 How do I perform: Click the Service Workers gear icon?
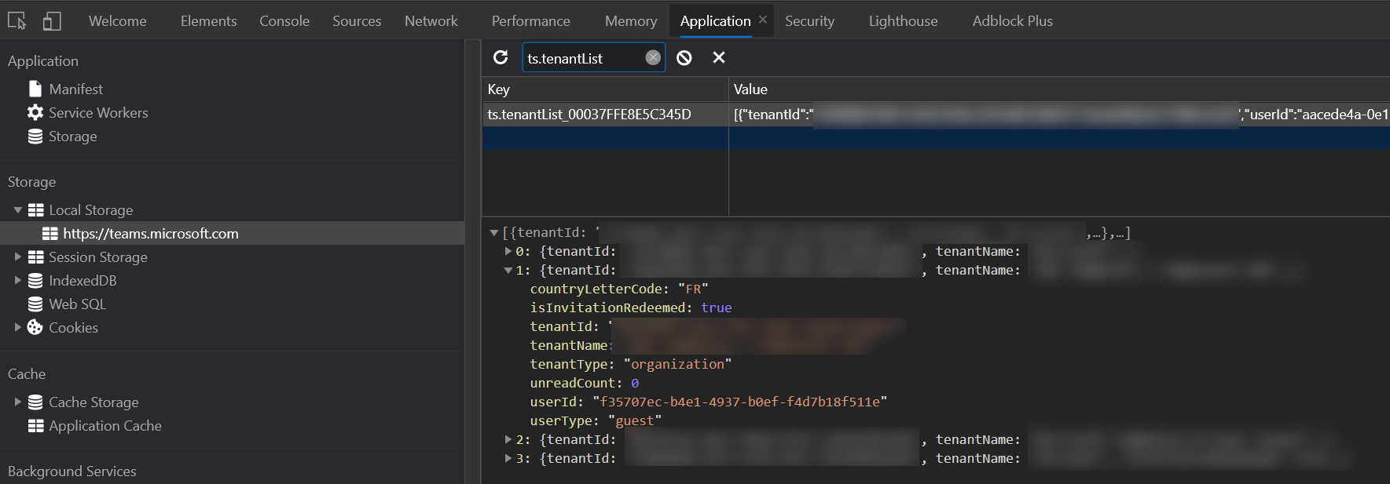click(35, 112)
